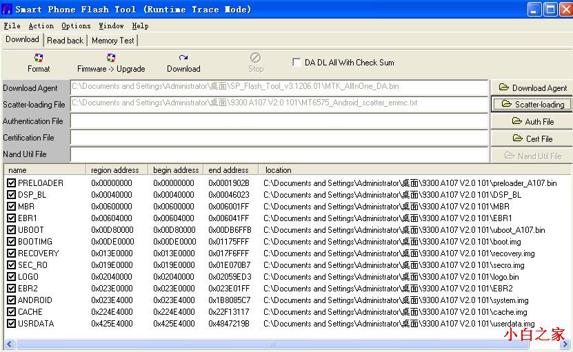Viewport: 573px width, 352px height.
Task: Switch to the Read back tab
Action: 65,41
